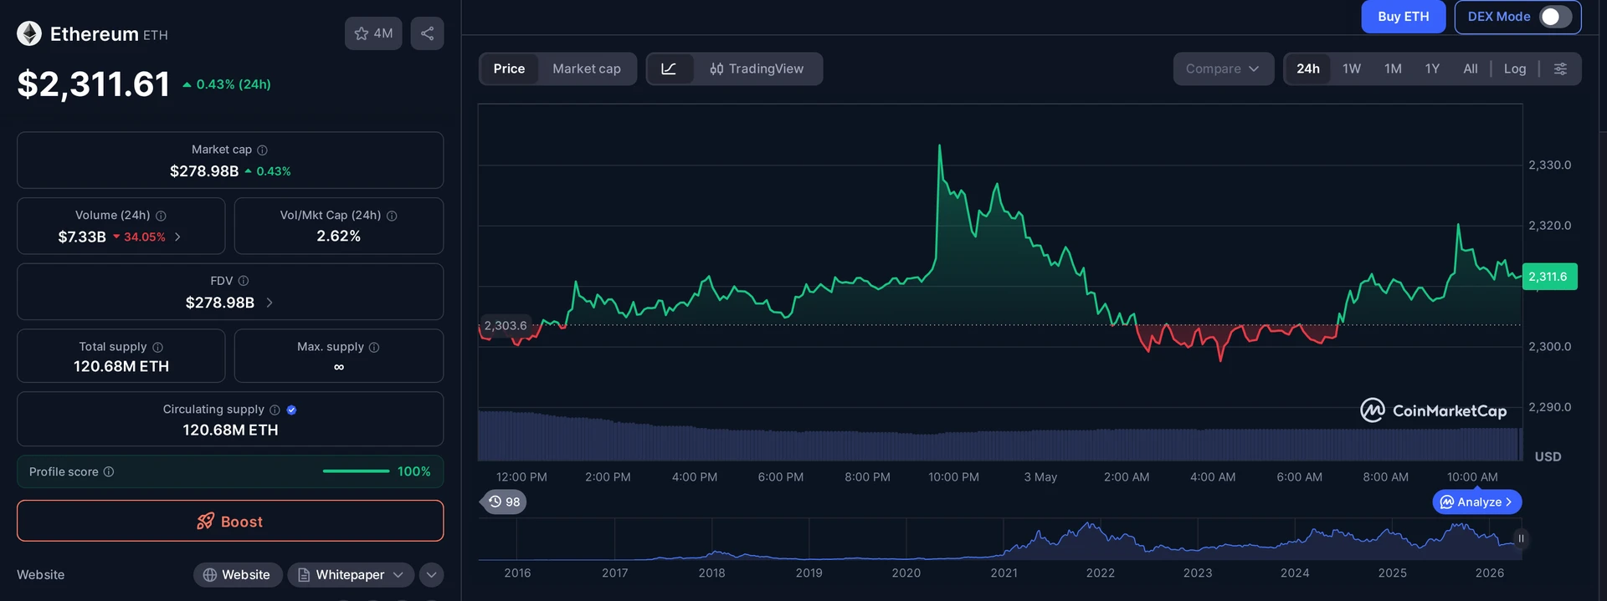Toggle DEX Mode switch

(1554, 17)
